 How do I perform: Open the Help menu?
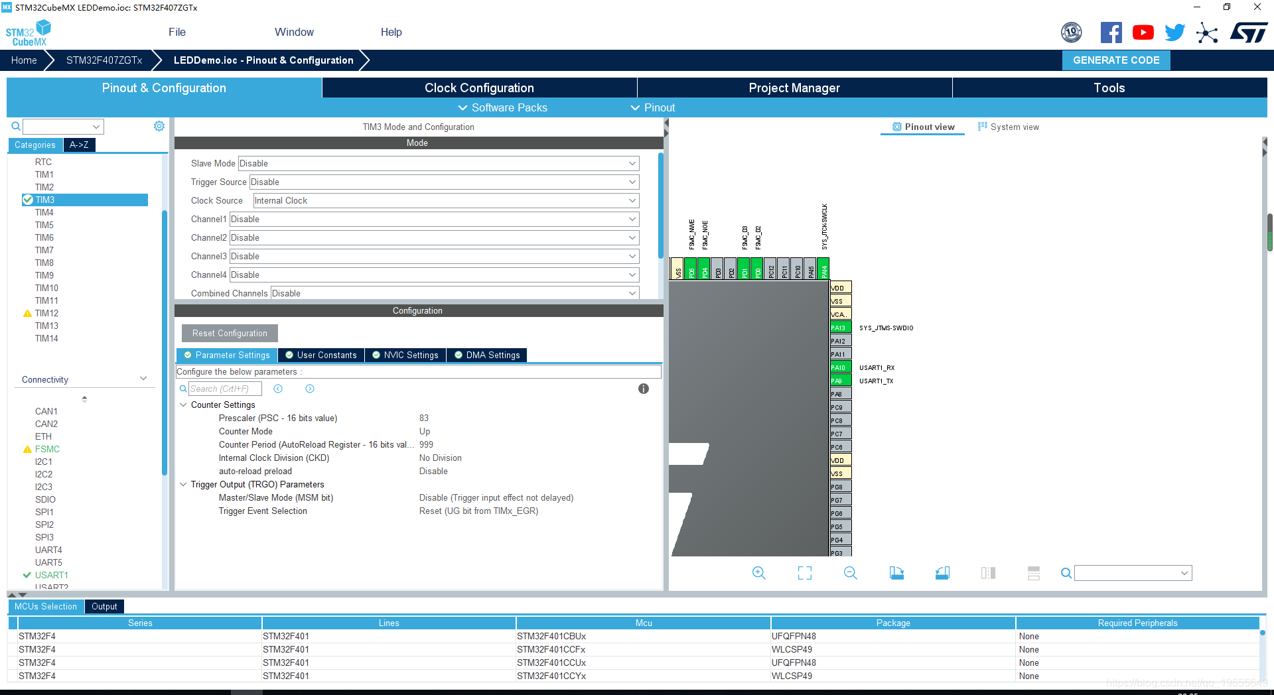[x=391, y=32]
